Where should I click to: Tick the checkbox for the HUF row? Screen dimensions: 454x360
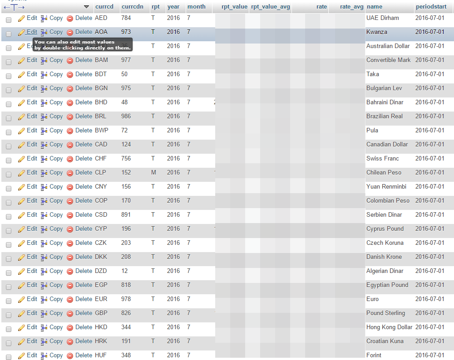click(x=9, y=357)
